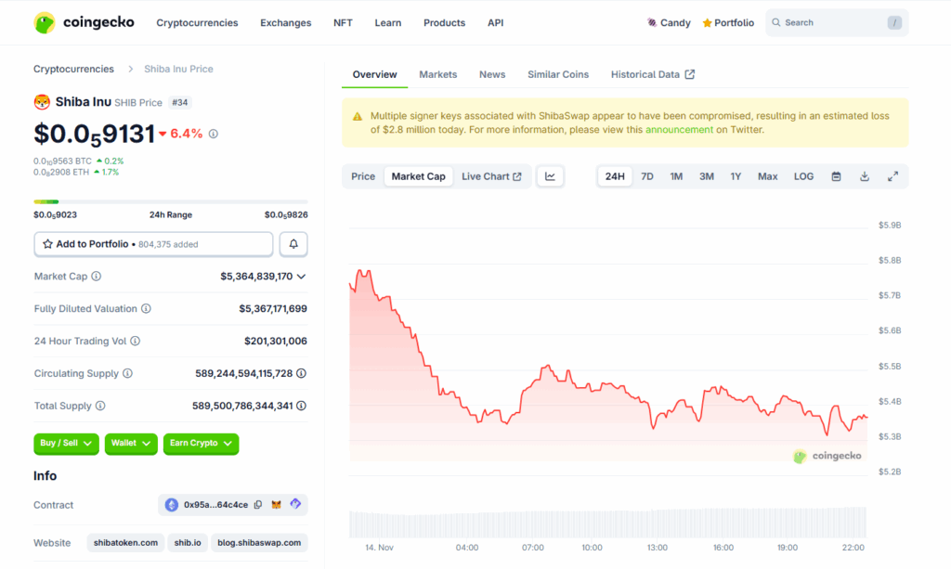Screen dimensions: 951x569
Task: Switch to the Markets tab
Action: (437, 74)
